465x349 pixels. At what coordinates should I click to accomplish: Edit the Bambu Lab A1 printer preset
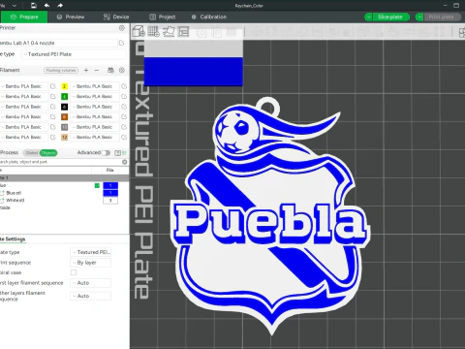pos(121,43)
